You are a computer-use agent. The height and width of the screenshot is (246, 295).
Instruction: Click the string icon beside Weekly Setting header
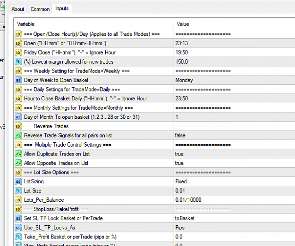[18, 71]
